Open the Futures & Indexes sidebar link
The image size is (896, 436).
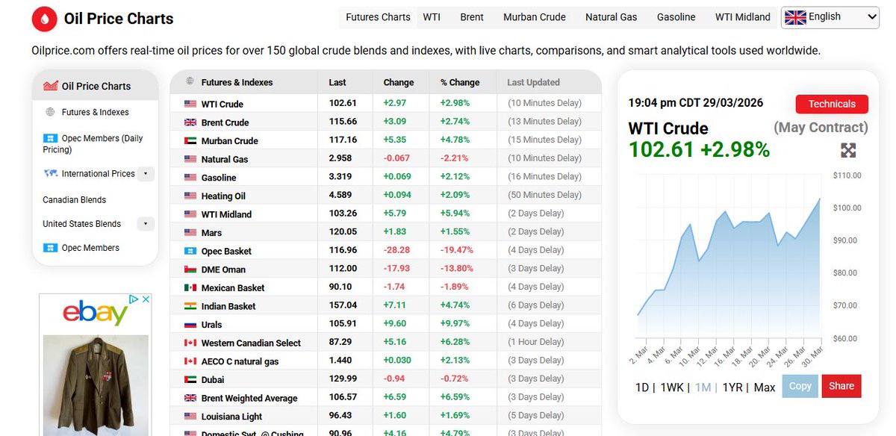96,112
